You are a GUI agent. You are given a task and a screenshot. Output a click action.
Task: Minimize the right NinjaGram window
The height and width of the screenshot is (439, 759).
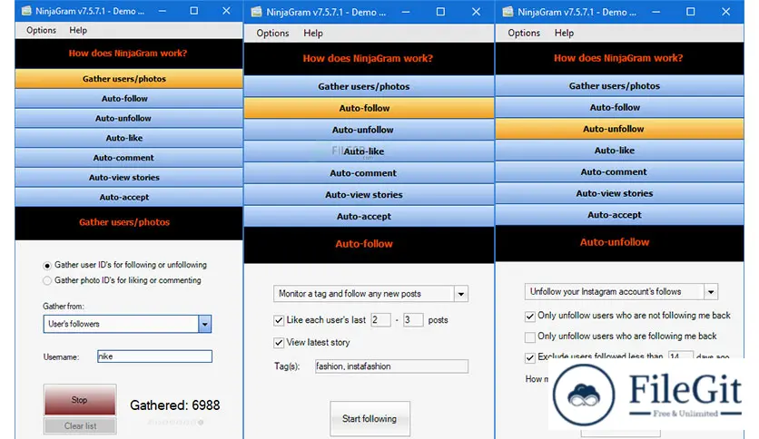pyautogui.click(x=655, y=12)
